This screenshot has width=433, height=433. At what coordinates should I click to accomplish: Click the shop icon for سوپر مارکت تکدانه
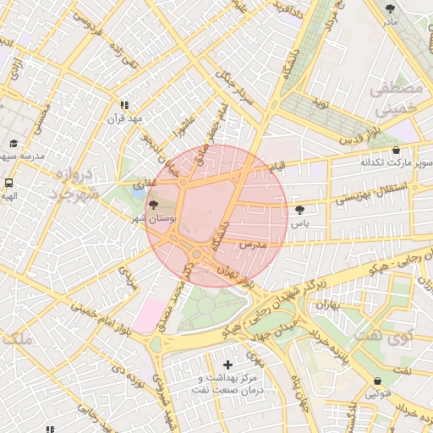coord(396,151)
